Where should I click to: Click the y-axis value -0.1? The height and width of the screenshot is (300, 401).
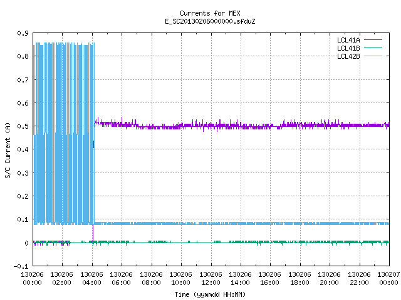pyautogui.click(x=21, y=266)
